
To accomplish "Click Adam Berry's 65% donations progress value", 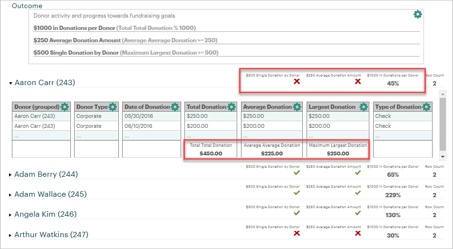I will tap(393, 175).
